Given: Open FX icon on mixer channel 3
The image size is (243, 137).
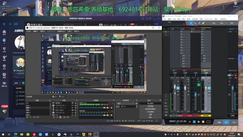Looking at the screenshot, I should pos(199,111).
